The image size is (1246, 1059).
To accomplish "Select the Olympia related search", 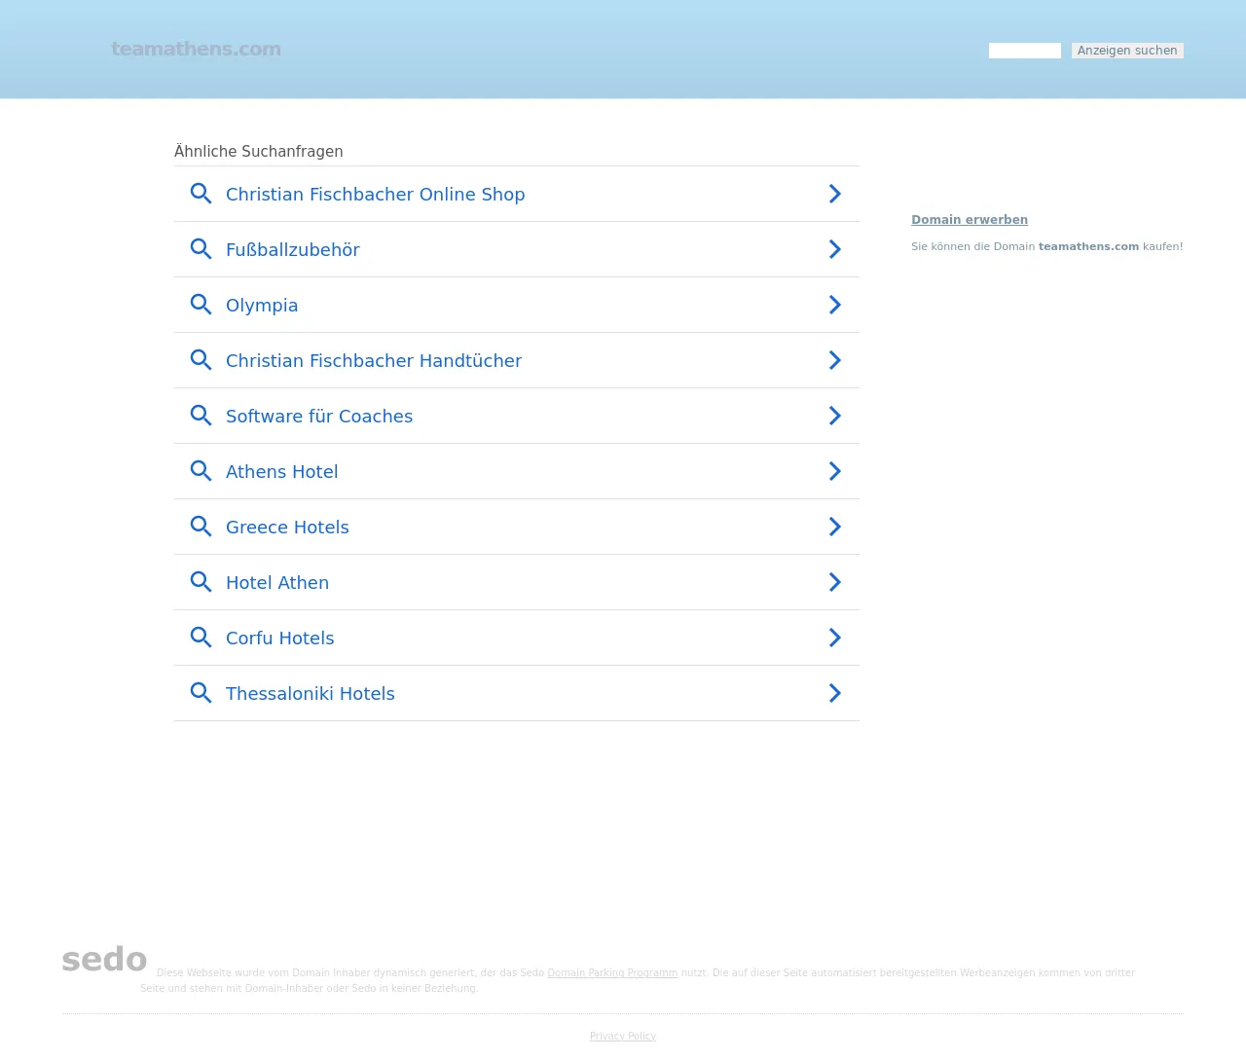I will click(x=262, y=306).
